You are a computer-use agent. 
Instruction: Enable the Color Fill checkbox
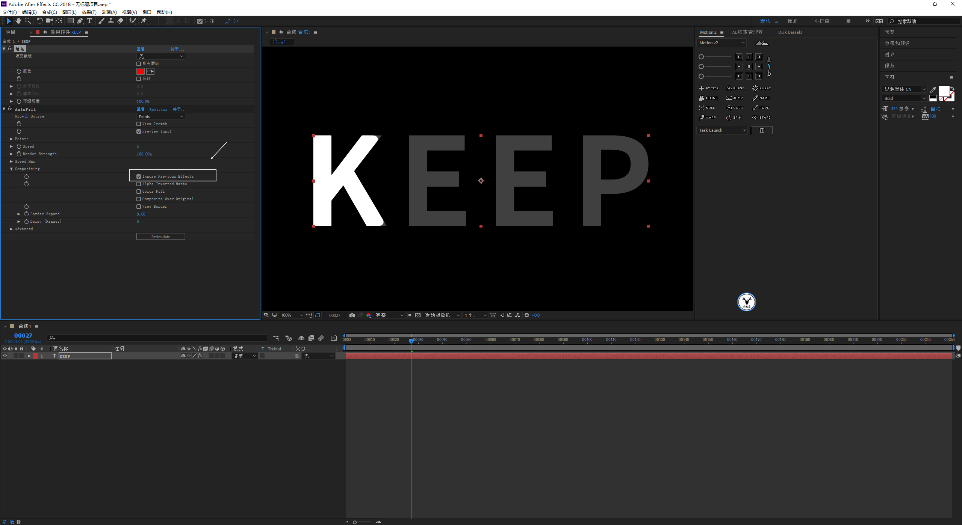[x=139, y=192]
